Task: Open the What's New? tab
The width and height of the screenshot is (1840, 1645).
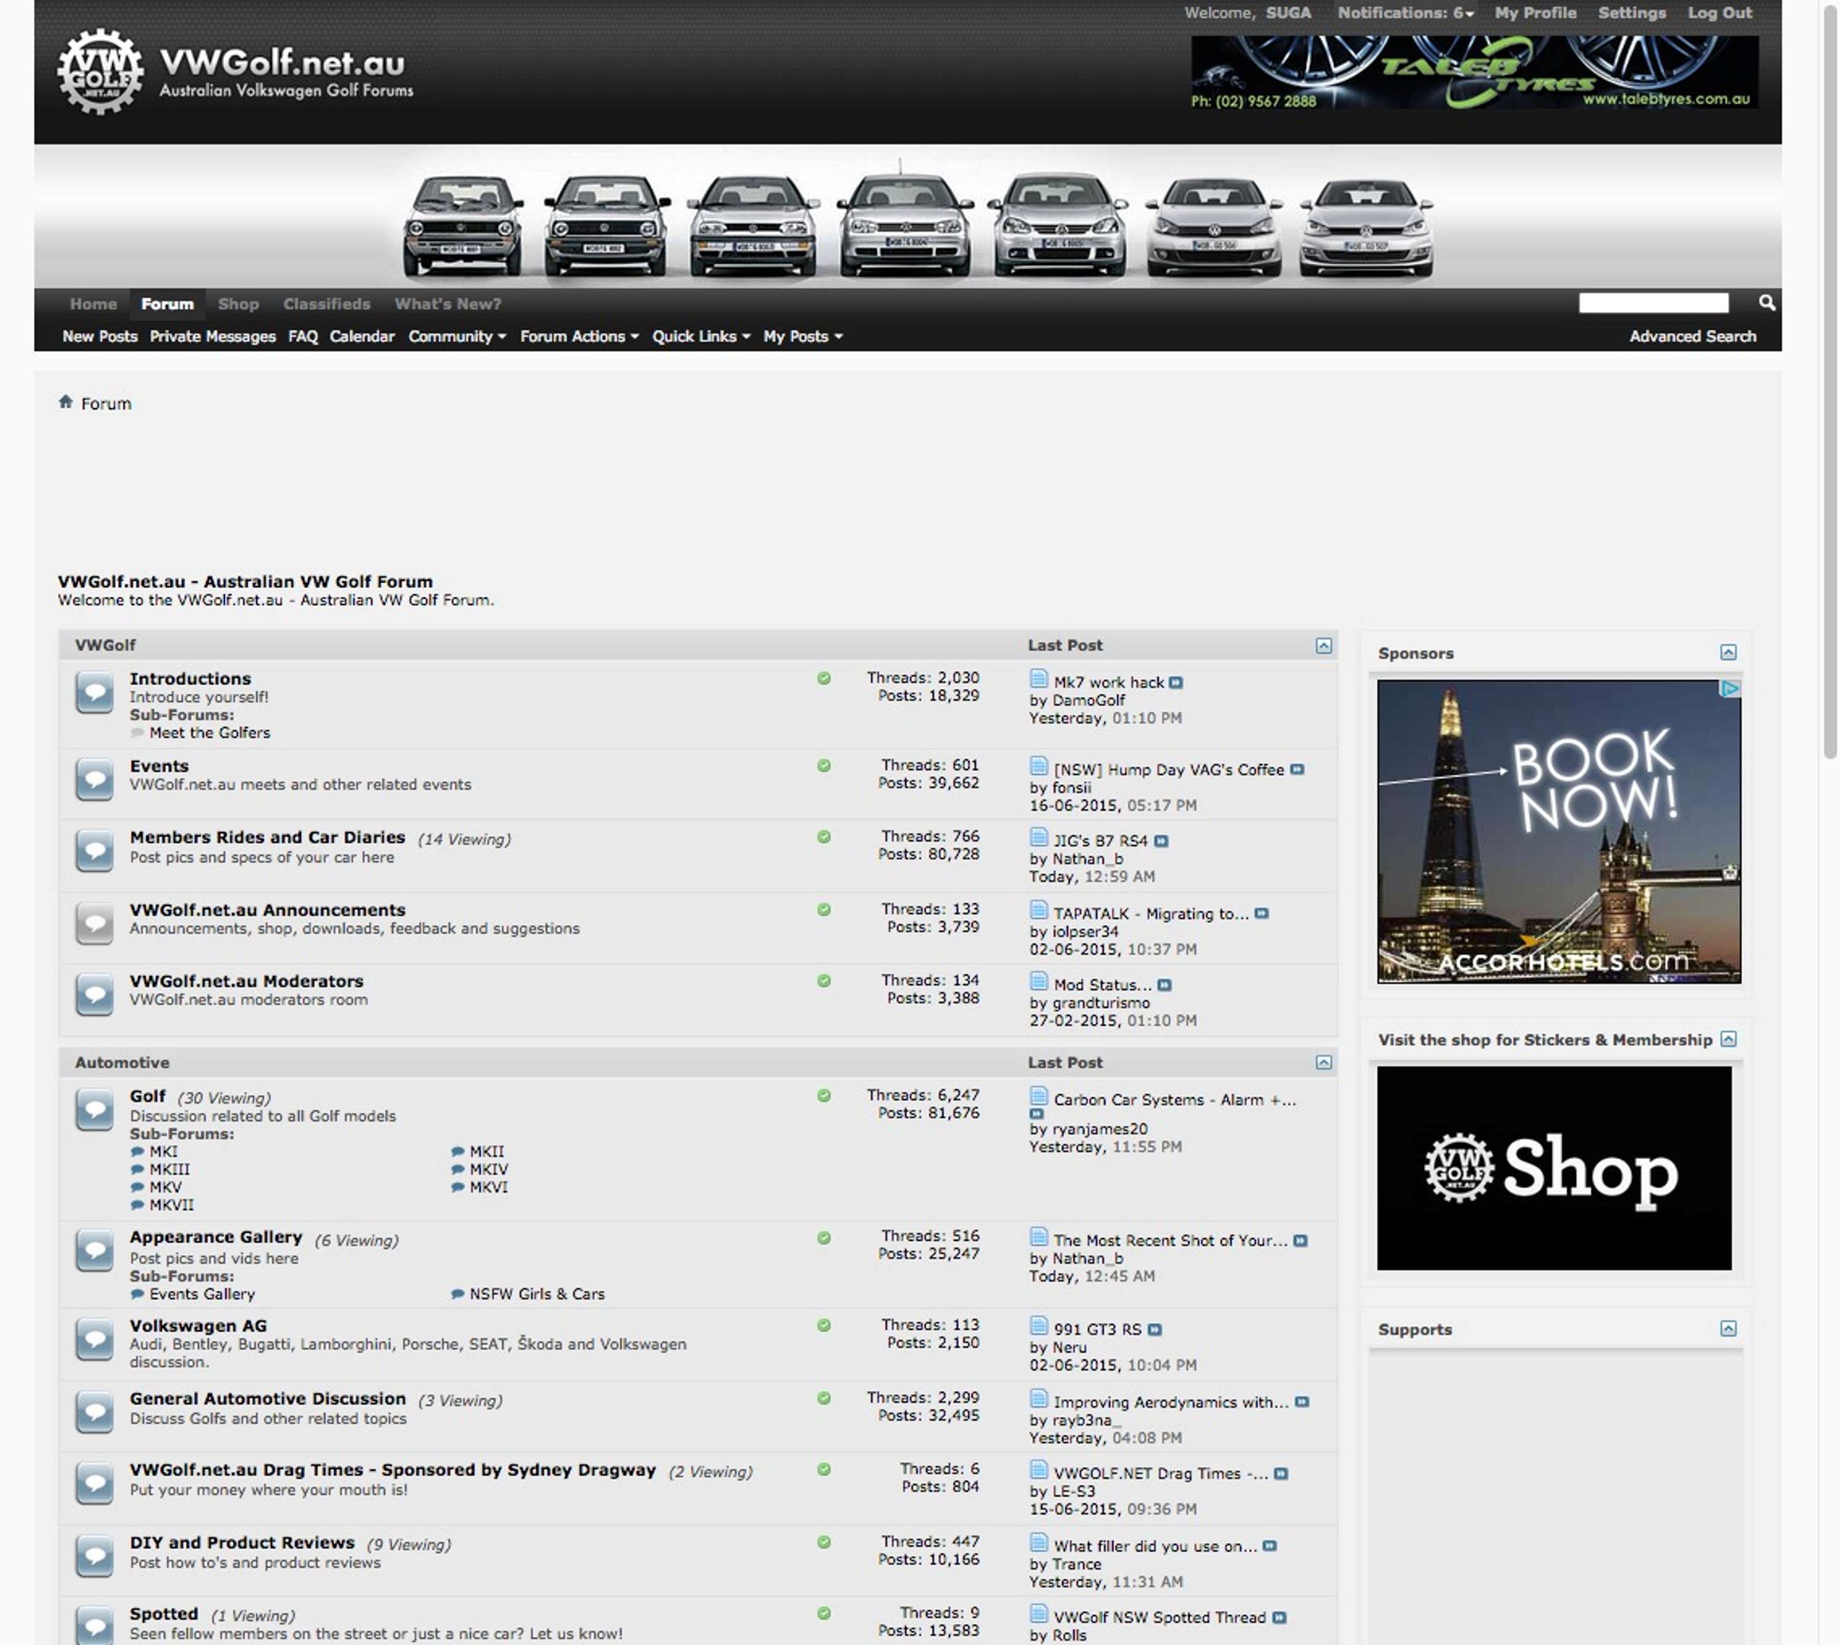Action: pyautogui.click(x=448, y=303)
